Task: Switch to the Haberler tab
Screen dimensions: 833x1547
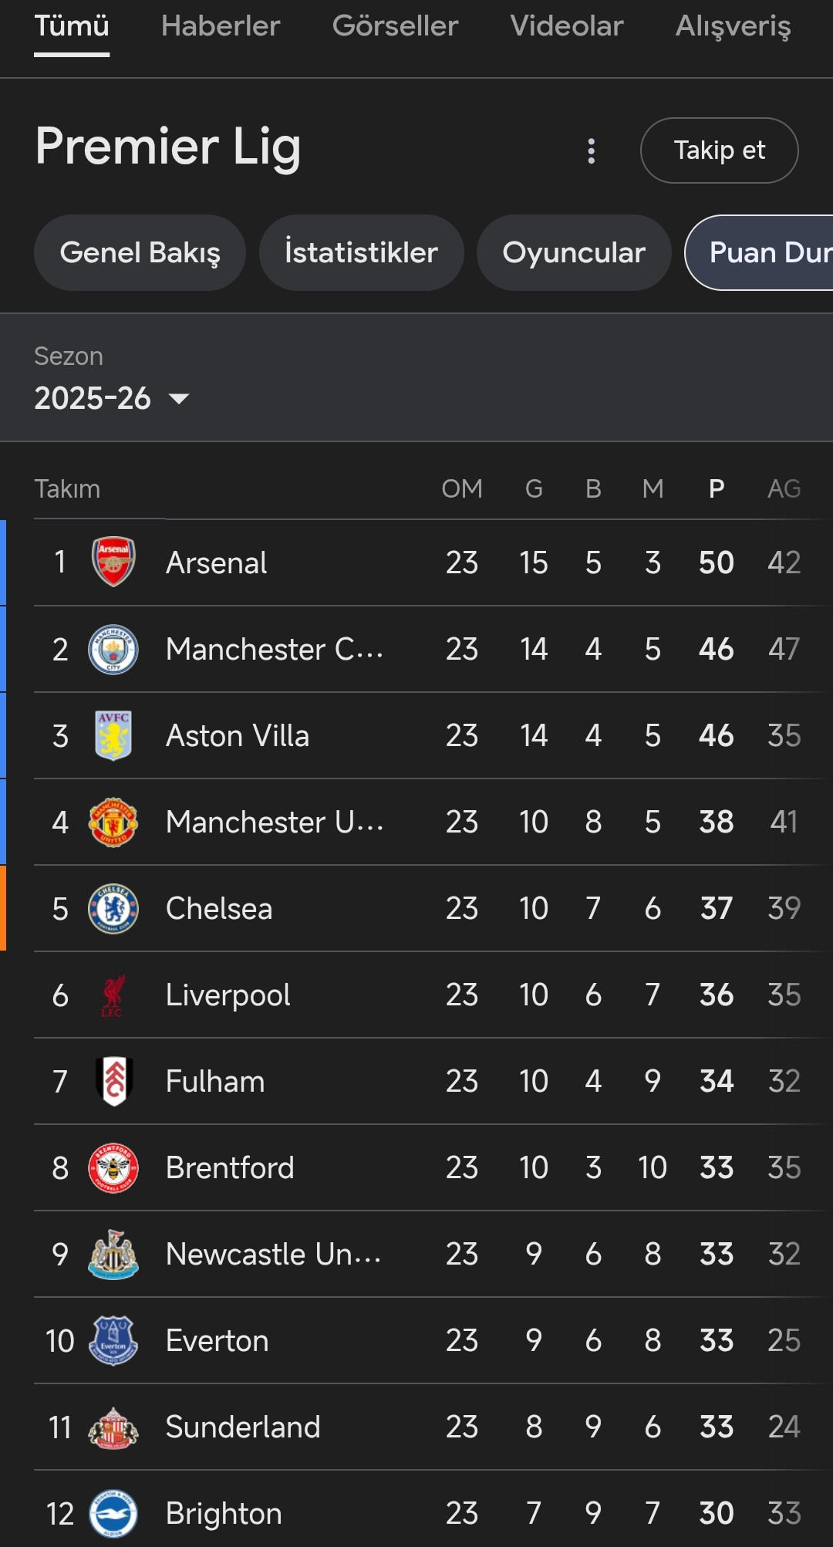Action: coord(221,26)
